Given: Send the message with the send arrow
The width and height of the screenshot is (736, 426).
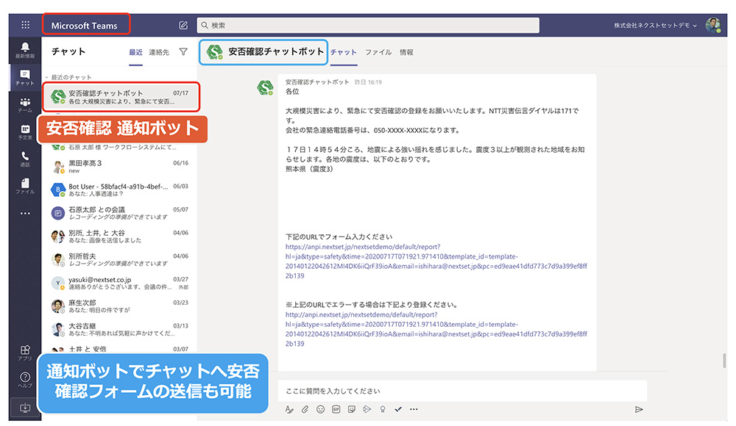Looking at the screenshot, I should point(639,410).
